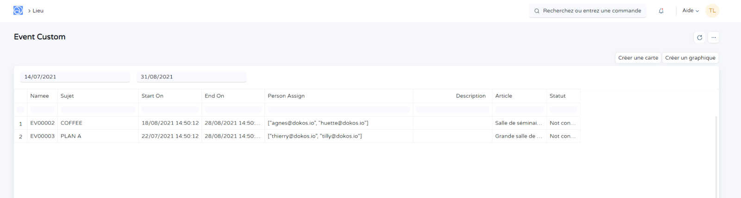Click the Dokos home logo icon
This screenshot has height=198, width=741.
(x=18, y=11)
